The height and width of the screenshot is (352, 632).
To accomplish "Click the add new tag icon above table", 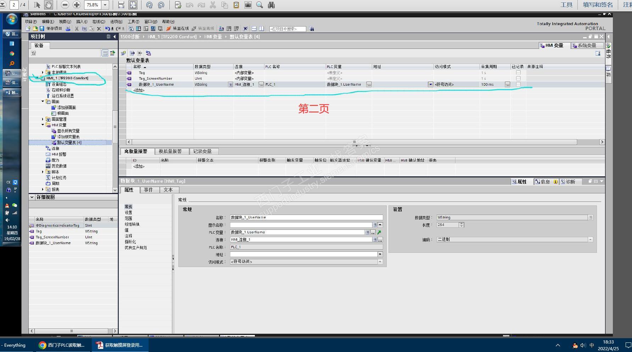I will point(123,53).
